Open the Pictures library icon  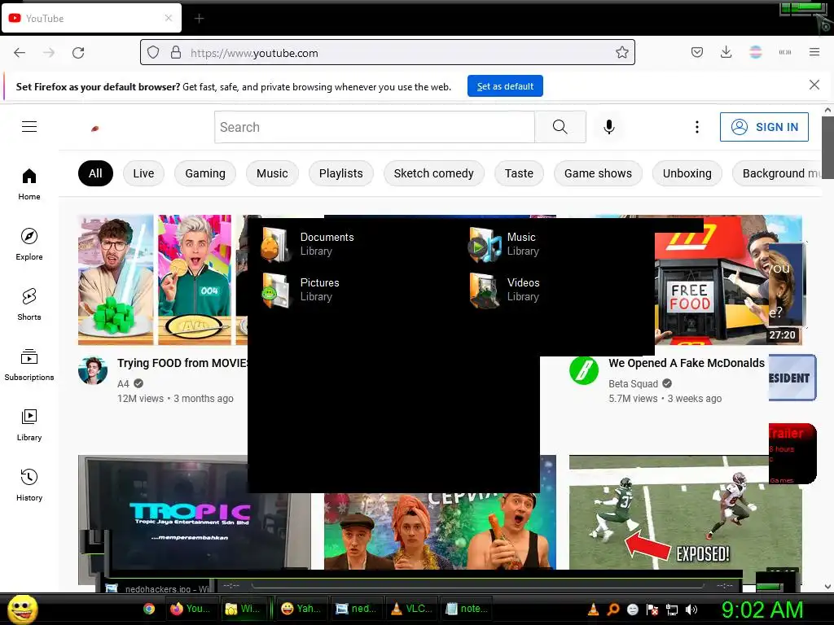coord(275,290)
